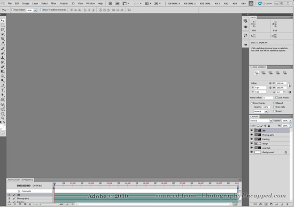The height and width of the screenshot is (207, 294).
Task: Enable the Invert checkbox
Action: click(275, 111)
